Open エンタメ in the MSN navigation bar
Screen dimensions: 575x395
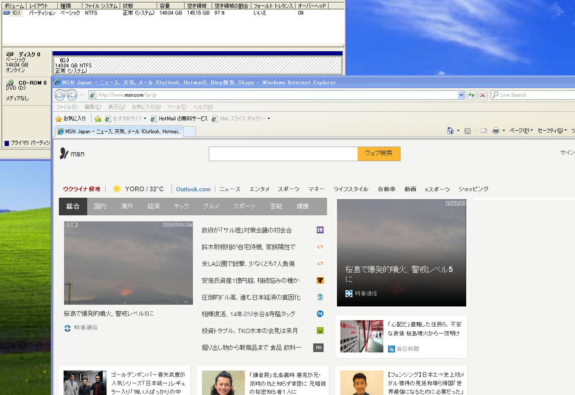260,189
